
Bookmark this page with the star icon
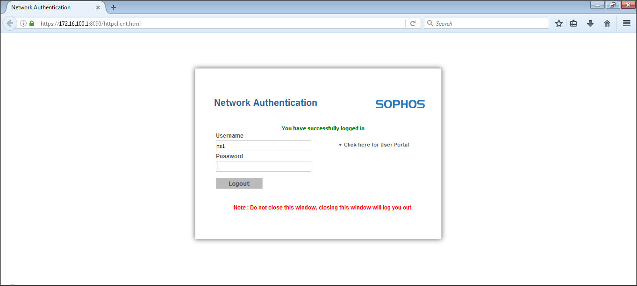coord(558,23)
